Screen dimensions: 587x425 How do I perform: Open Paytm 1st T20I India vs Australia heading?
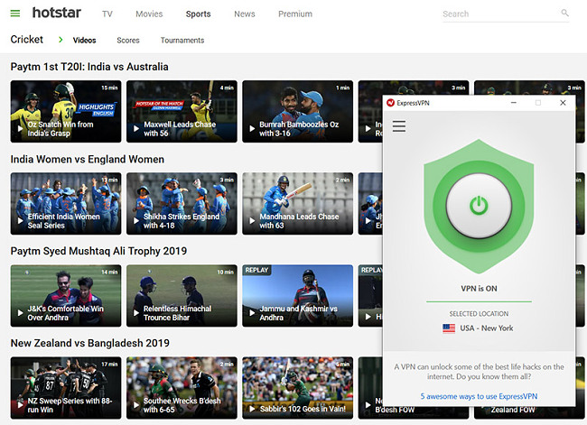pos(89,67)
